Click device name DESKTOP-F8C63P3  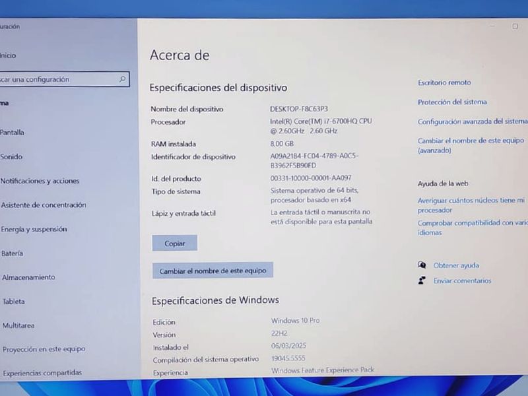(299, 109)
